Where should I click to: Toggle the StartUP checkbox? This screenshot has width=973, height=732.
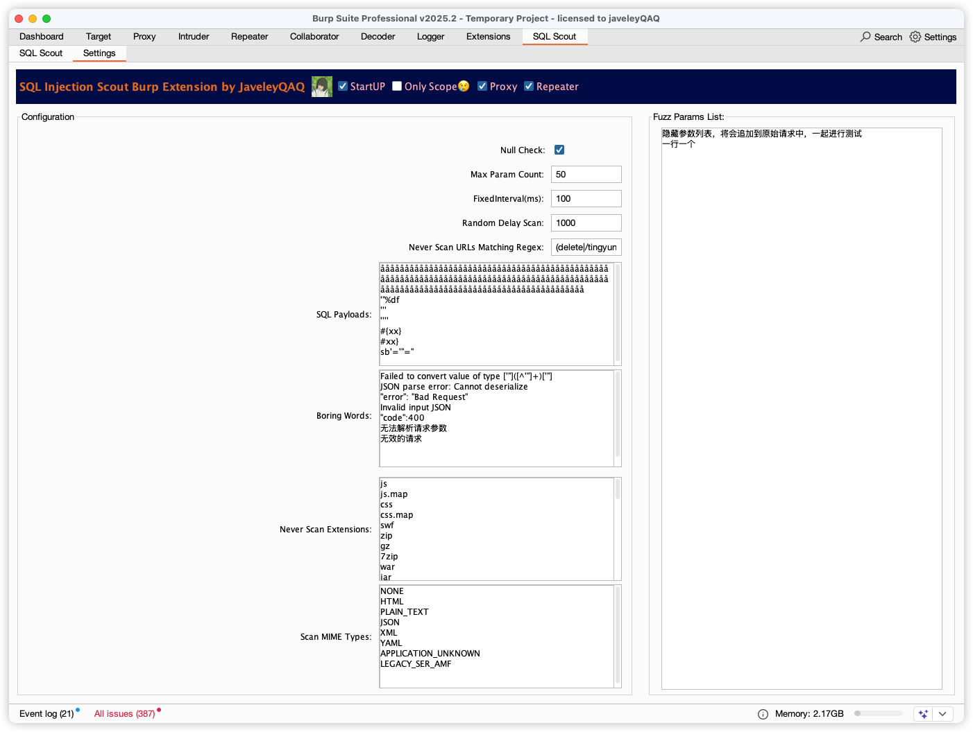(343, 86)
